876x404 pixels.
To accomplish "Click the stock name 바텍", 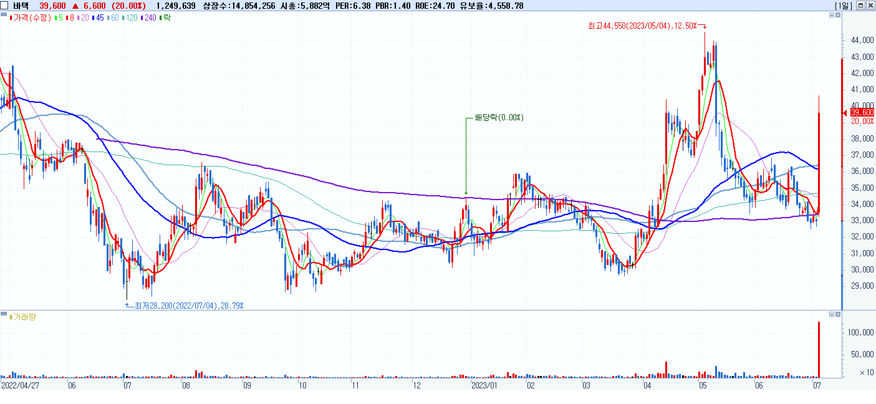I will click(x=20, y=6).
